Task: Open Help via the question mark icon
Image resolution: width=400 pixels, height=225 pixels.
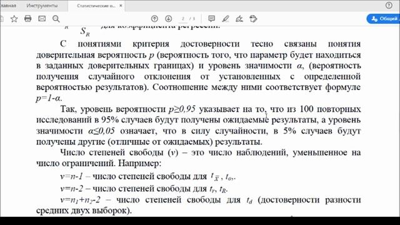Action: pos(389,6)
